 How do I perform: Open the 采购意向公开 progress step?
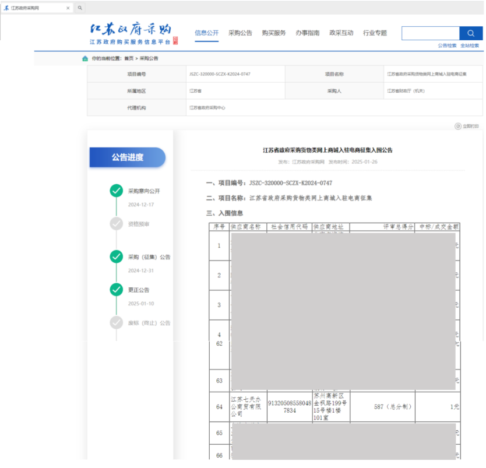pyautogui.click(x=144, y=191)
